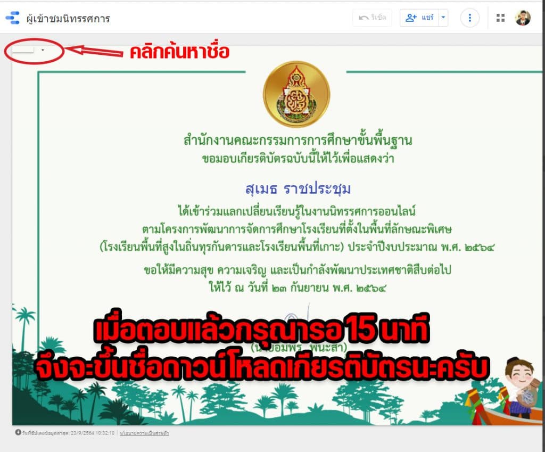Open the Google apps grid launcher
Screen dimensions: 545x452
pyautogui.click(x=500, y=18)
